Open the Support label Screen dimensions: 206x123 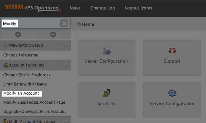click(172, 61)
